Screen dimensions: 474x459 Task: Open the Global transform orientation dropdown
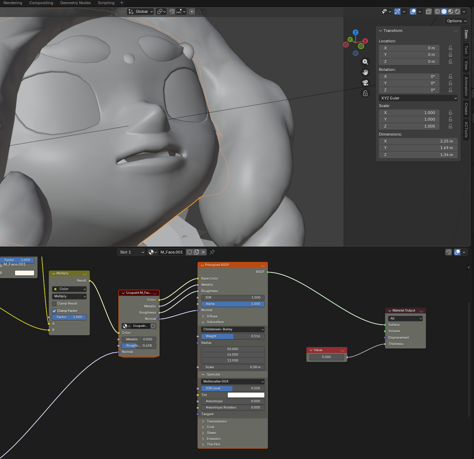tap(141, 11)
